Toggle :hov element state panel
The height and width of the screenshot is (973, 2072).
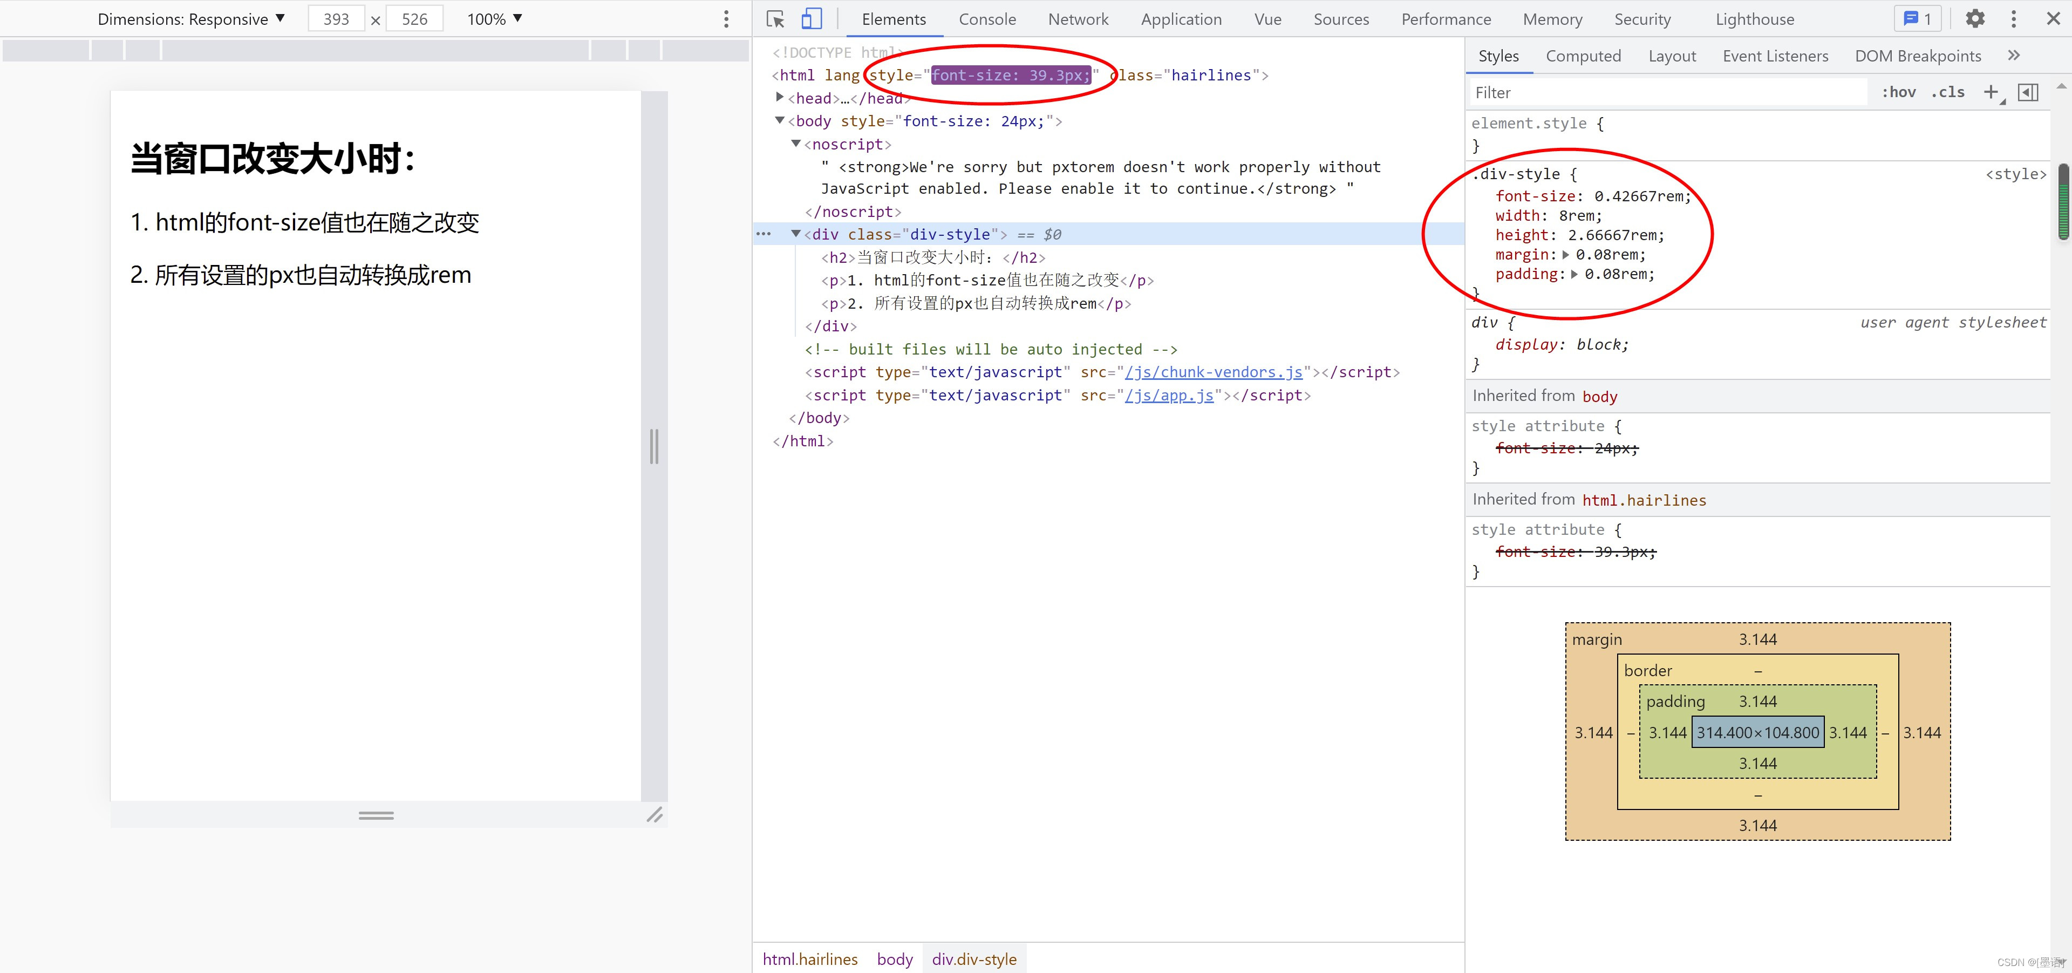click(1898, 92)
